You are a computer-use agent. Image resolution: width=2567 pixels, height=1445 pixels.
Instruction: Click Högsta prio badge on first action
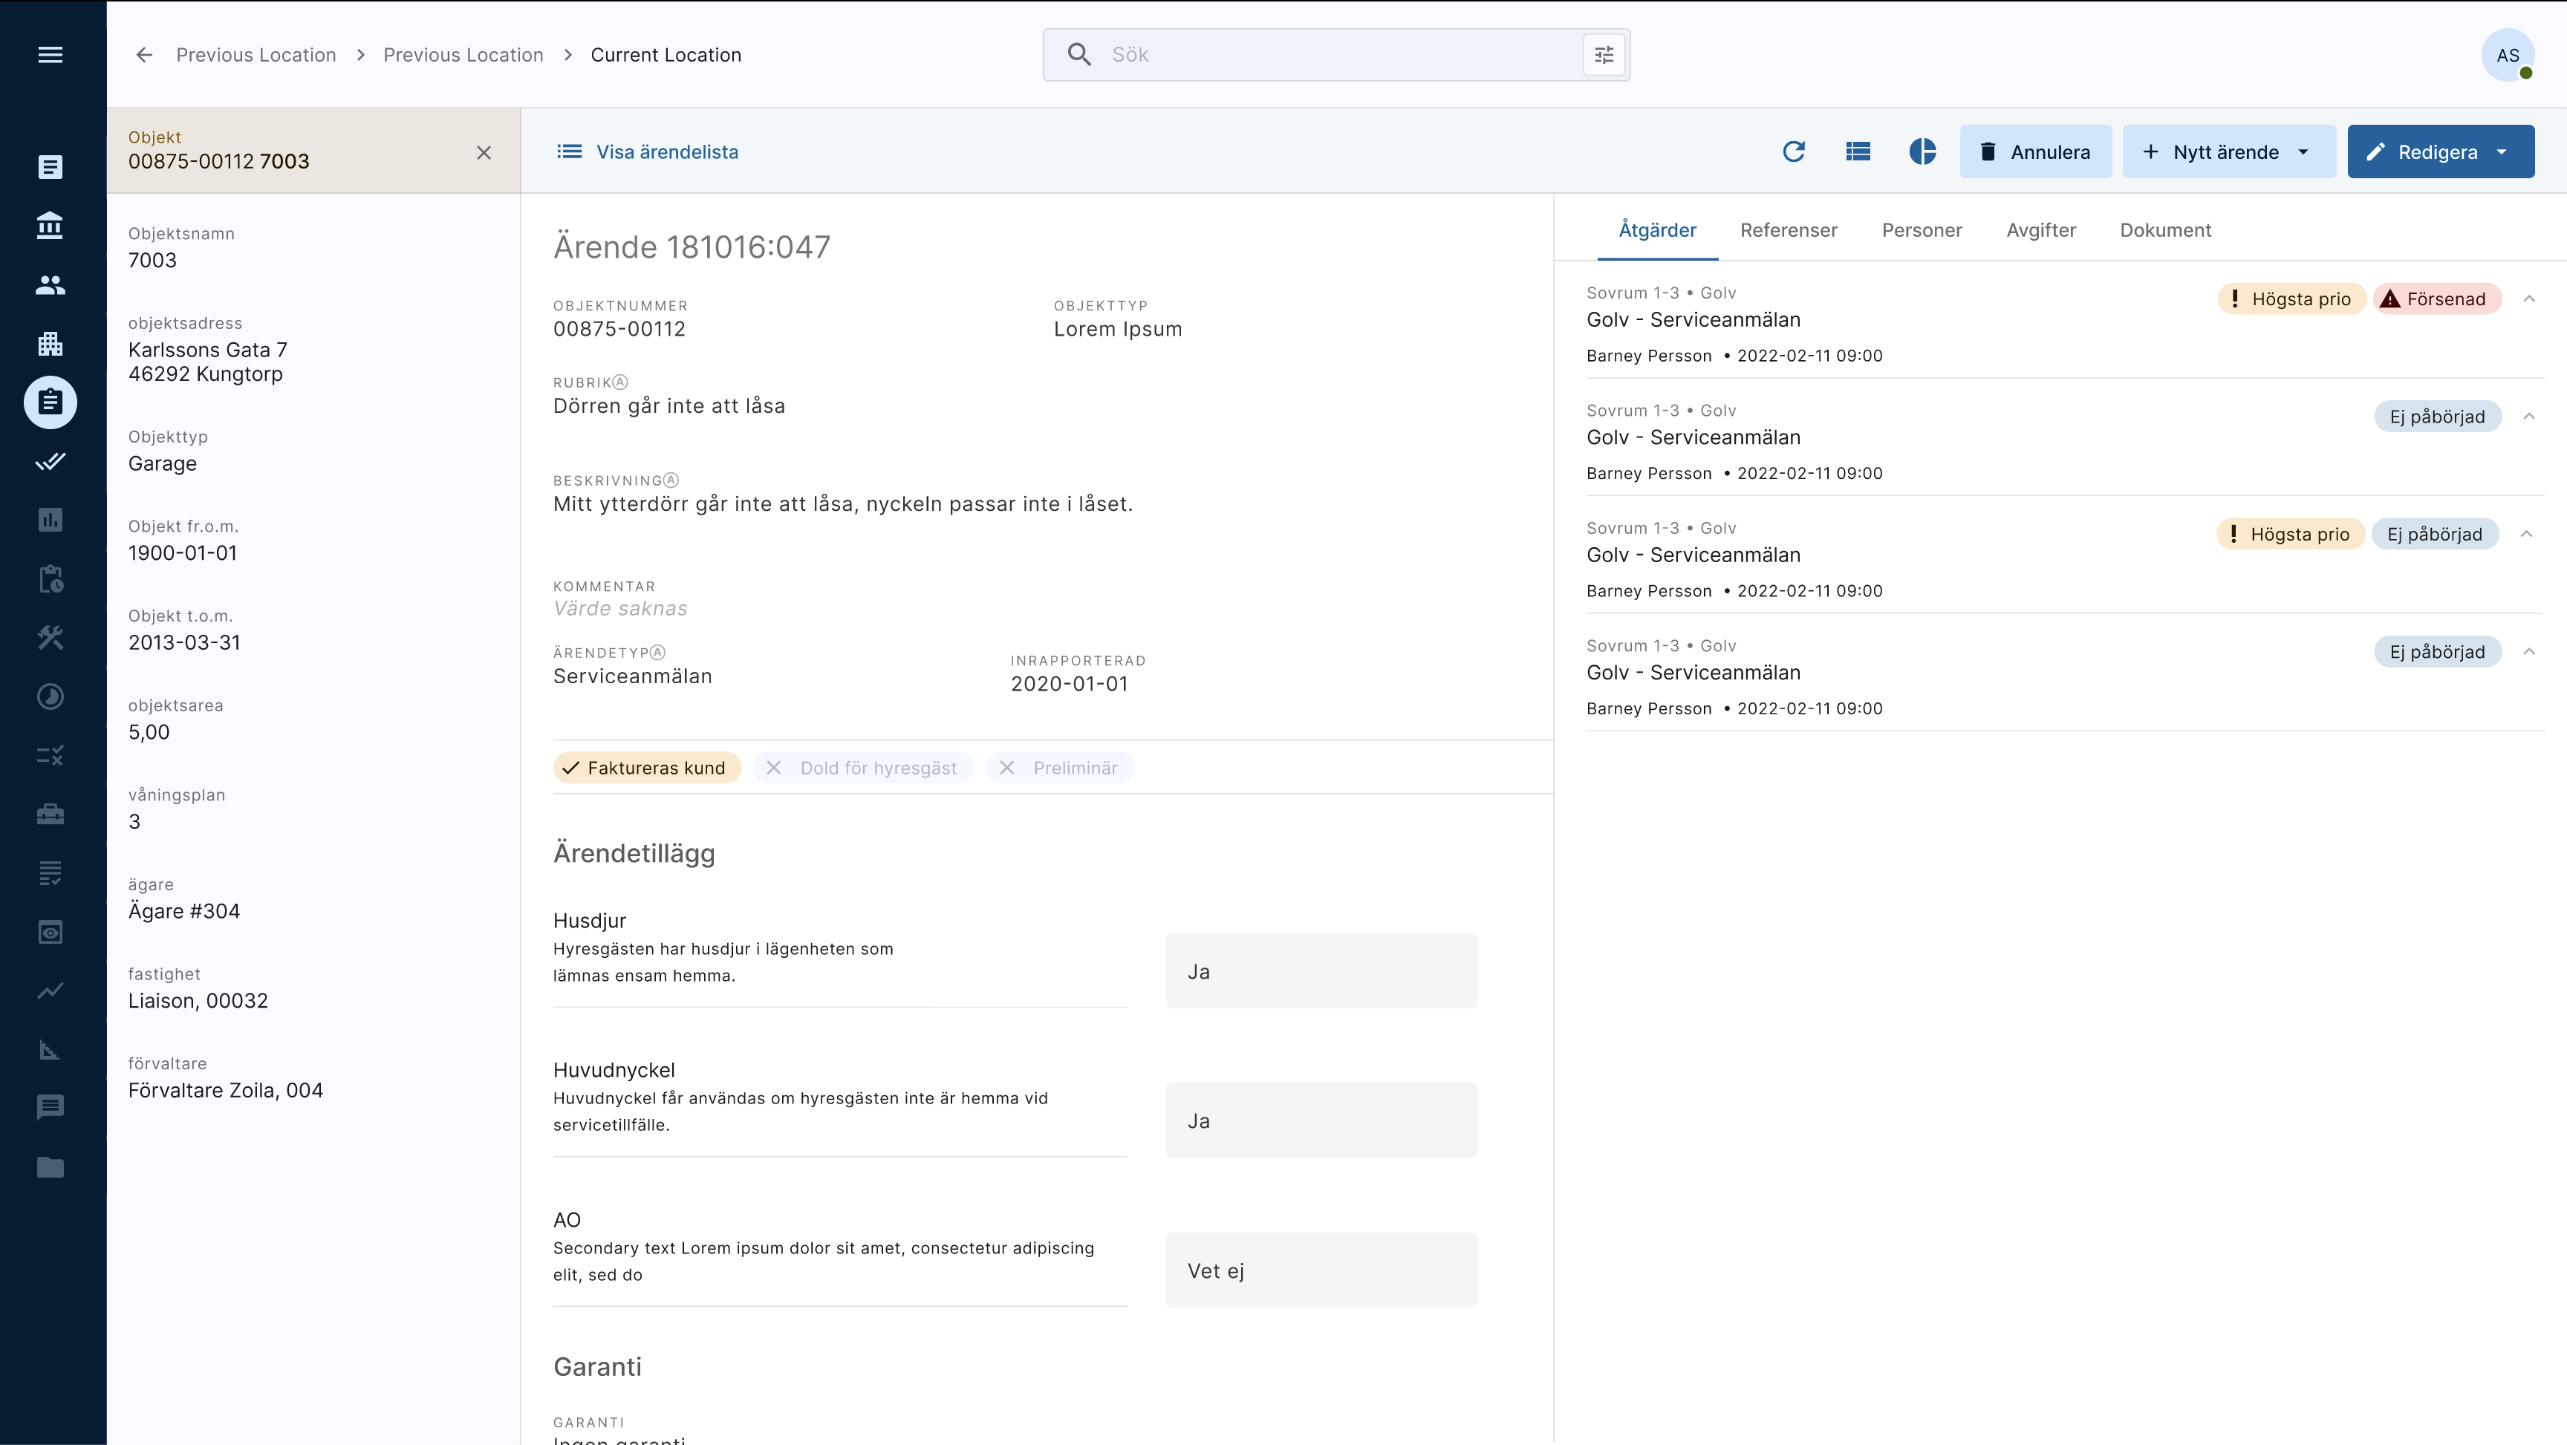(x=2291, y=299)
